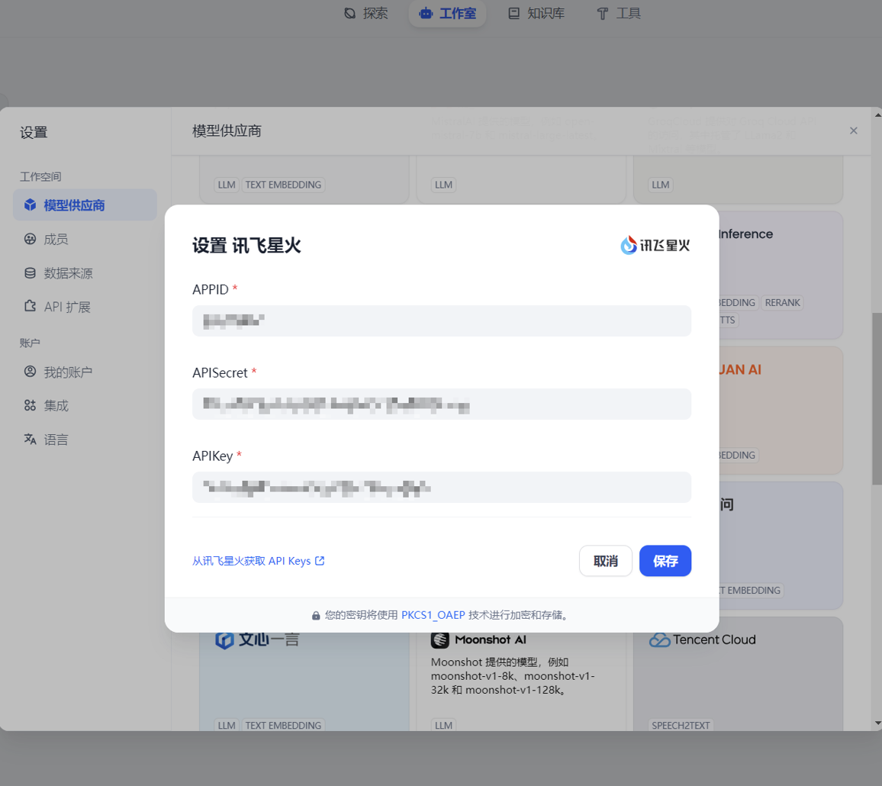Screen dimensions: 882x786
Task: Open the 工具 tab
Action: 618,14
